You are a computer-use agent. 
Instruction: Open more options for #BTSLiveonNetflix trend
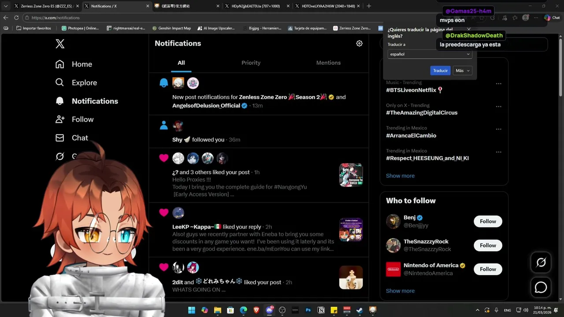[x=498, y=84]
